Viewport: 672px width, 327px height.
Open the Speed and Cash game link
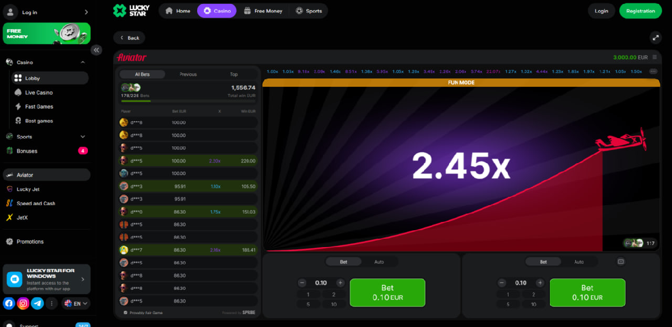click(46, 203)
